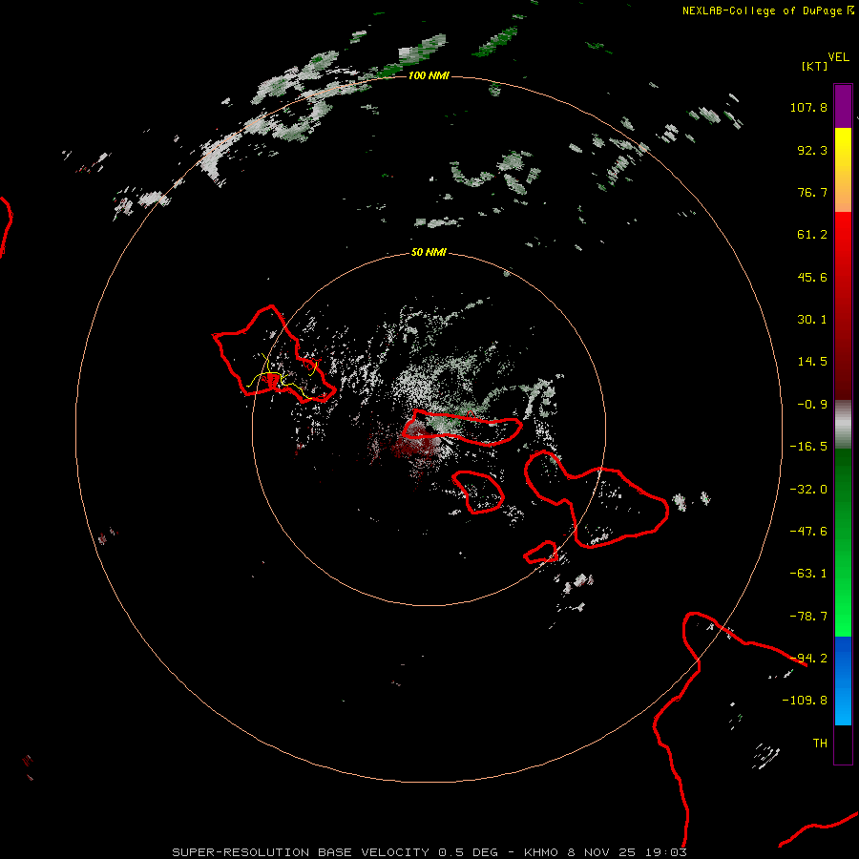This screenshot has height=859, width=859.
Task: Click the NEXLAB-College of DuPage label
Action: point(762,10)
